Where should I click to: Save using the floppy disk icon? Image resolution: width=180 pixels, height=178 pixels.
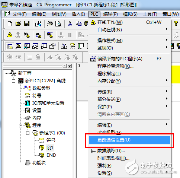coord(27,23)
